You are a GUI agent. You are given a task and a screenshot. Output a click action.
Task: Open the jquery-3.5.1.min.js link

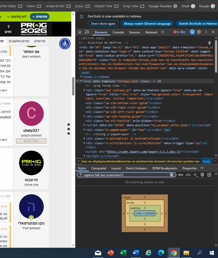144,152
